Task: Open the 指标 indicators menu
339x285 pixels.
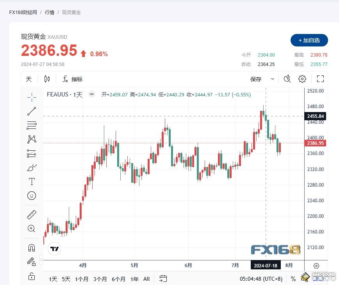Action: [x=72, y=79]
